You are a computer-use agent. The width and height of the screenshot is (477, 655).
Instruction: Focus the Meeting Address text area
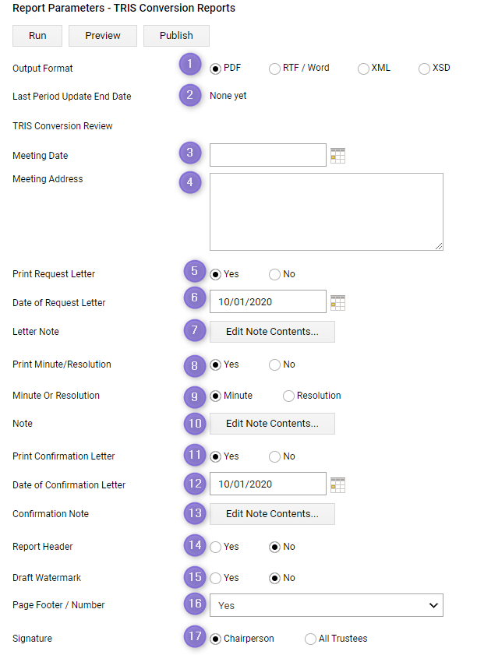pos(327,212)
